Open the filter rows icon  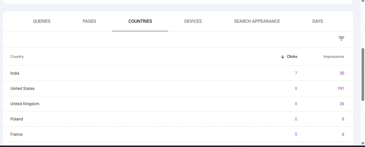(x=341, y=39)
